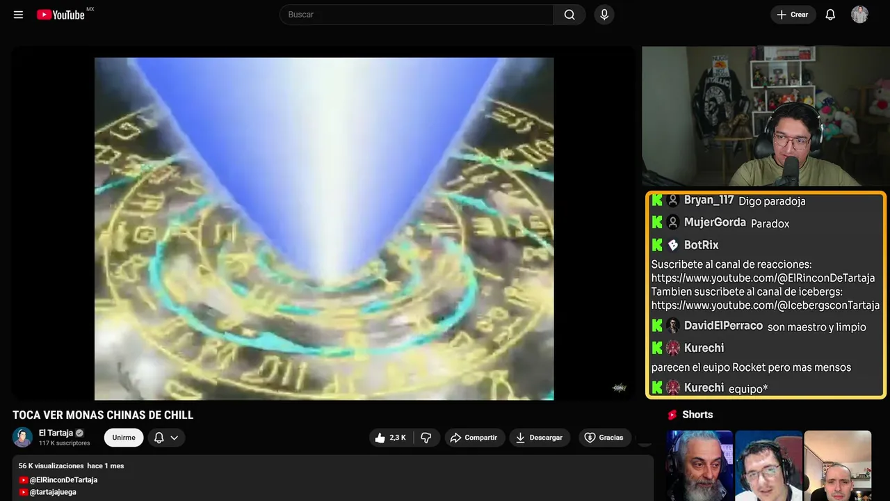Open the notifications bell in the header
Screen dimensions: 890x501
(x=830, y=15)
